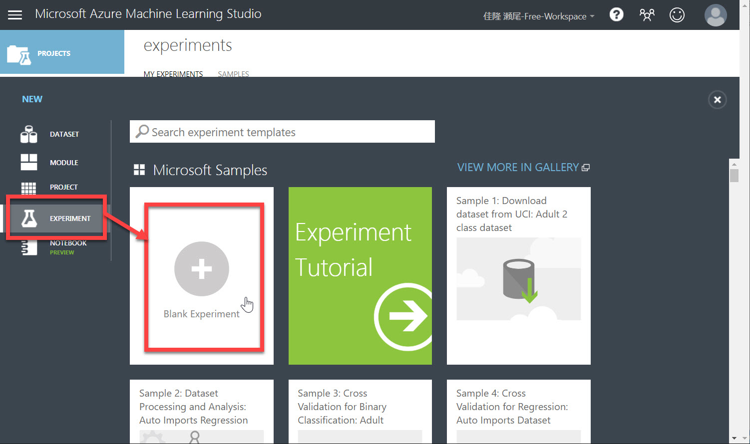
Task: Click the Experiment Tutorial arrow circle
Action: pyautogui.click(x=403, y=316)
